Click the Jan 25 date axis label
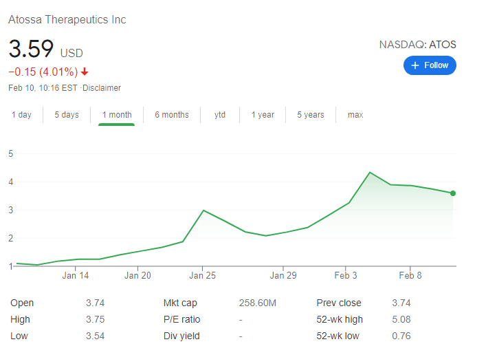 (x=202, y=276)
